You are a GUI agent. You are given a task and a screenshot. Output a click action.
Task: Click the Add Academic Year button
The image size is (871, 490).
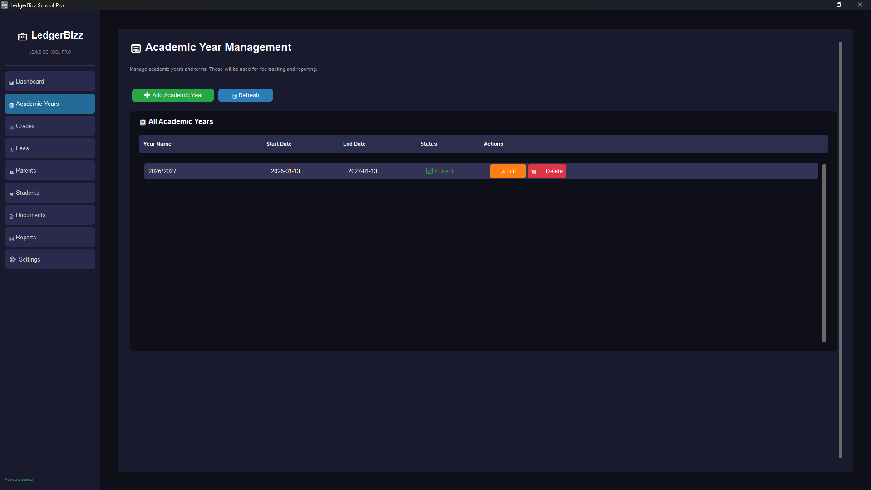click(x=173, y=95)
